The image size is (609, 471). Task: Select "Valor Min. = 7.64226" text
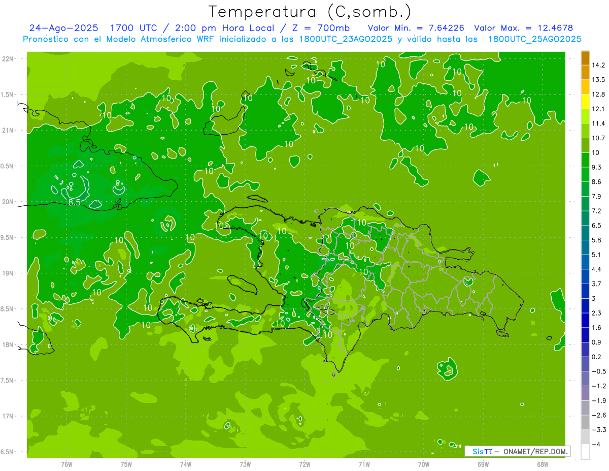point(416,28)
